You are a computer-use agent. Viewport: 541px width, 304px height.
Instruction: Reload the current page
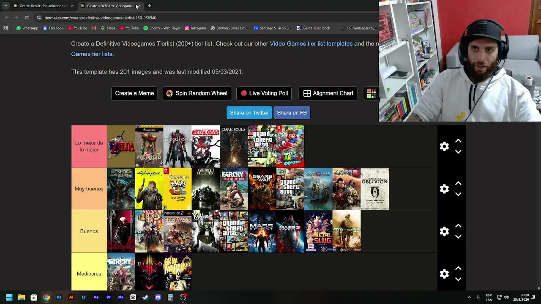27,18
